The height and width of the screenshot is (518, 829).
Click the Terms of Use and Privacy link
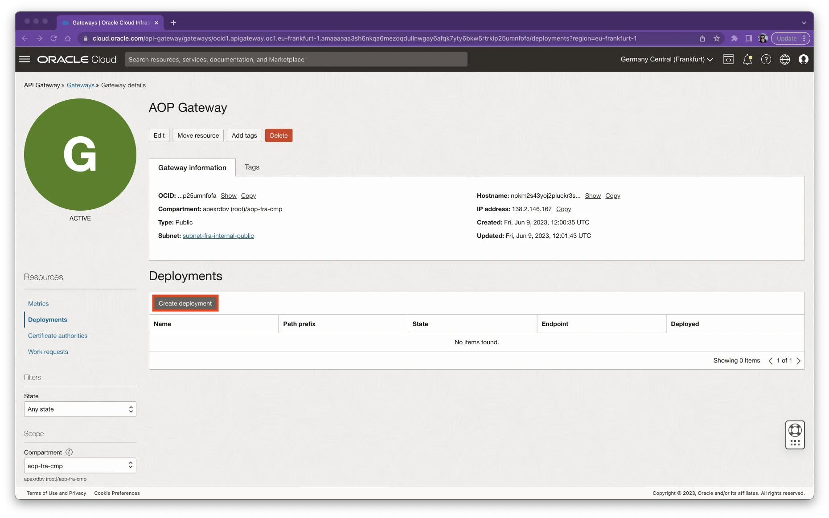(x=57, y=493)
